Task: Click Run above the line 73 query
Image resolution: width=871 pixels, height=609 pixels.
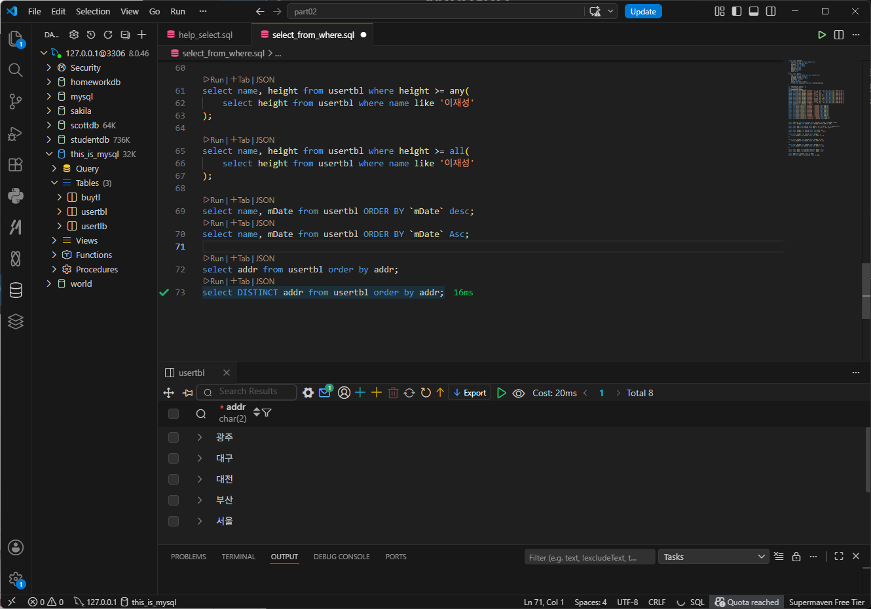Action: click(x=213, y=281)
